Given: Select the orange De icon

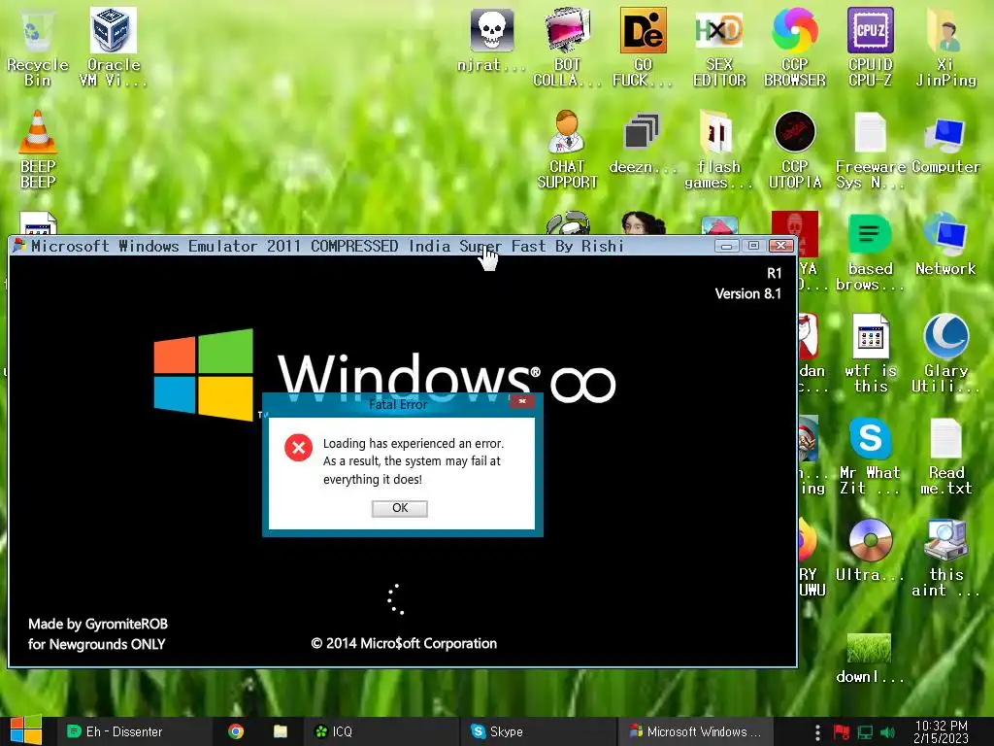Looking at the screenshot, I should click(x=643, y=30).
